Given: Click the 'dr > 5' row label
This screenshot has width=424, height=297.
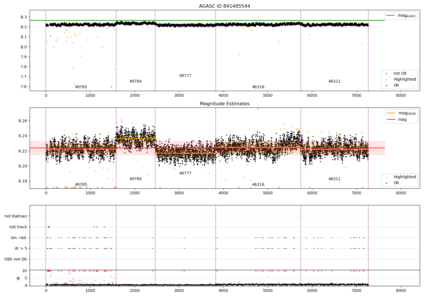Looking at the screenshot, I should (x=21, y=249).
